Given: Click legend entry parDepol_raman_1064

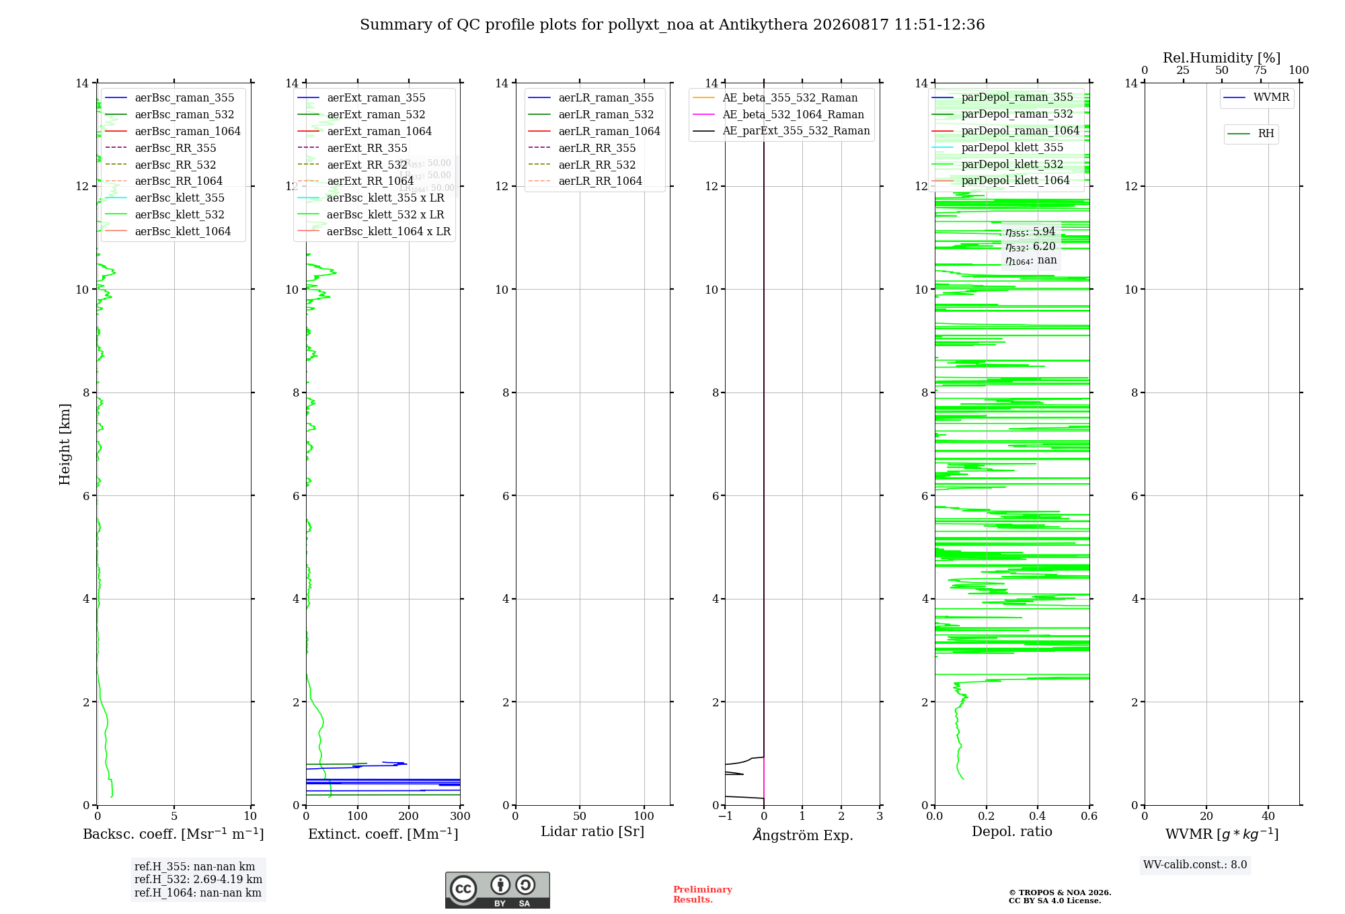Looking at the screenshot, I should click(x=1006, y=131).
